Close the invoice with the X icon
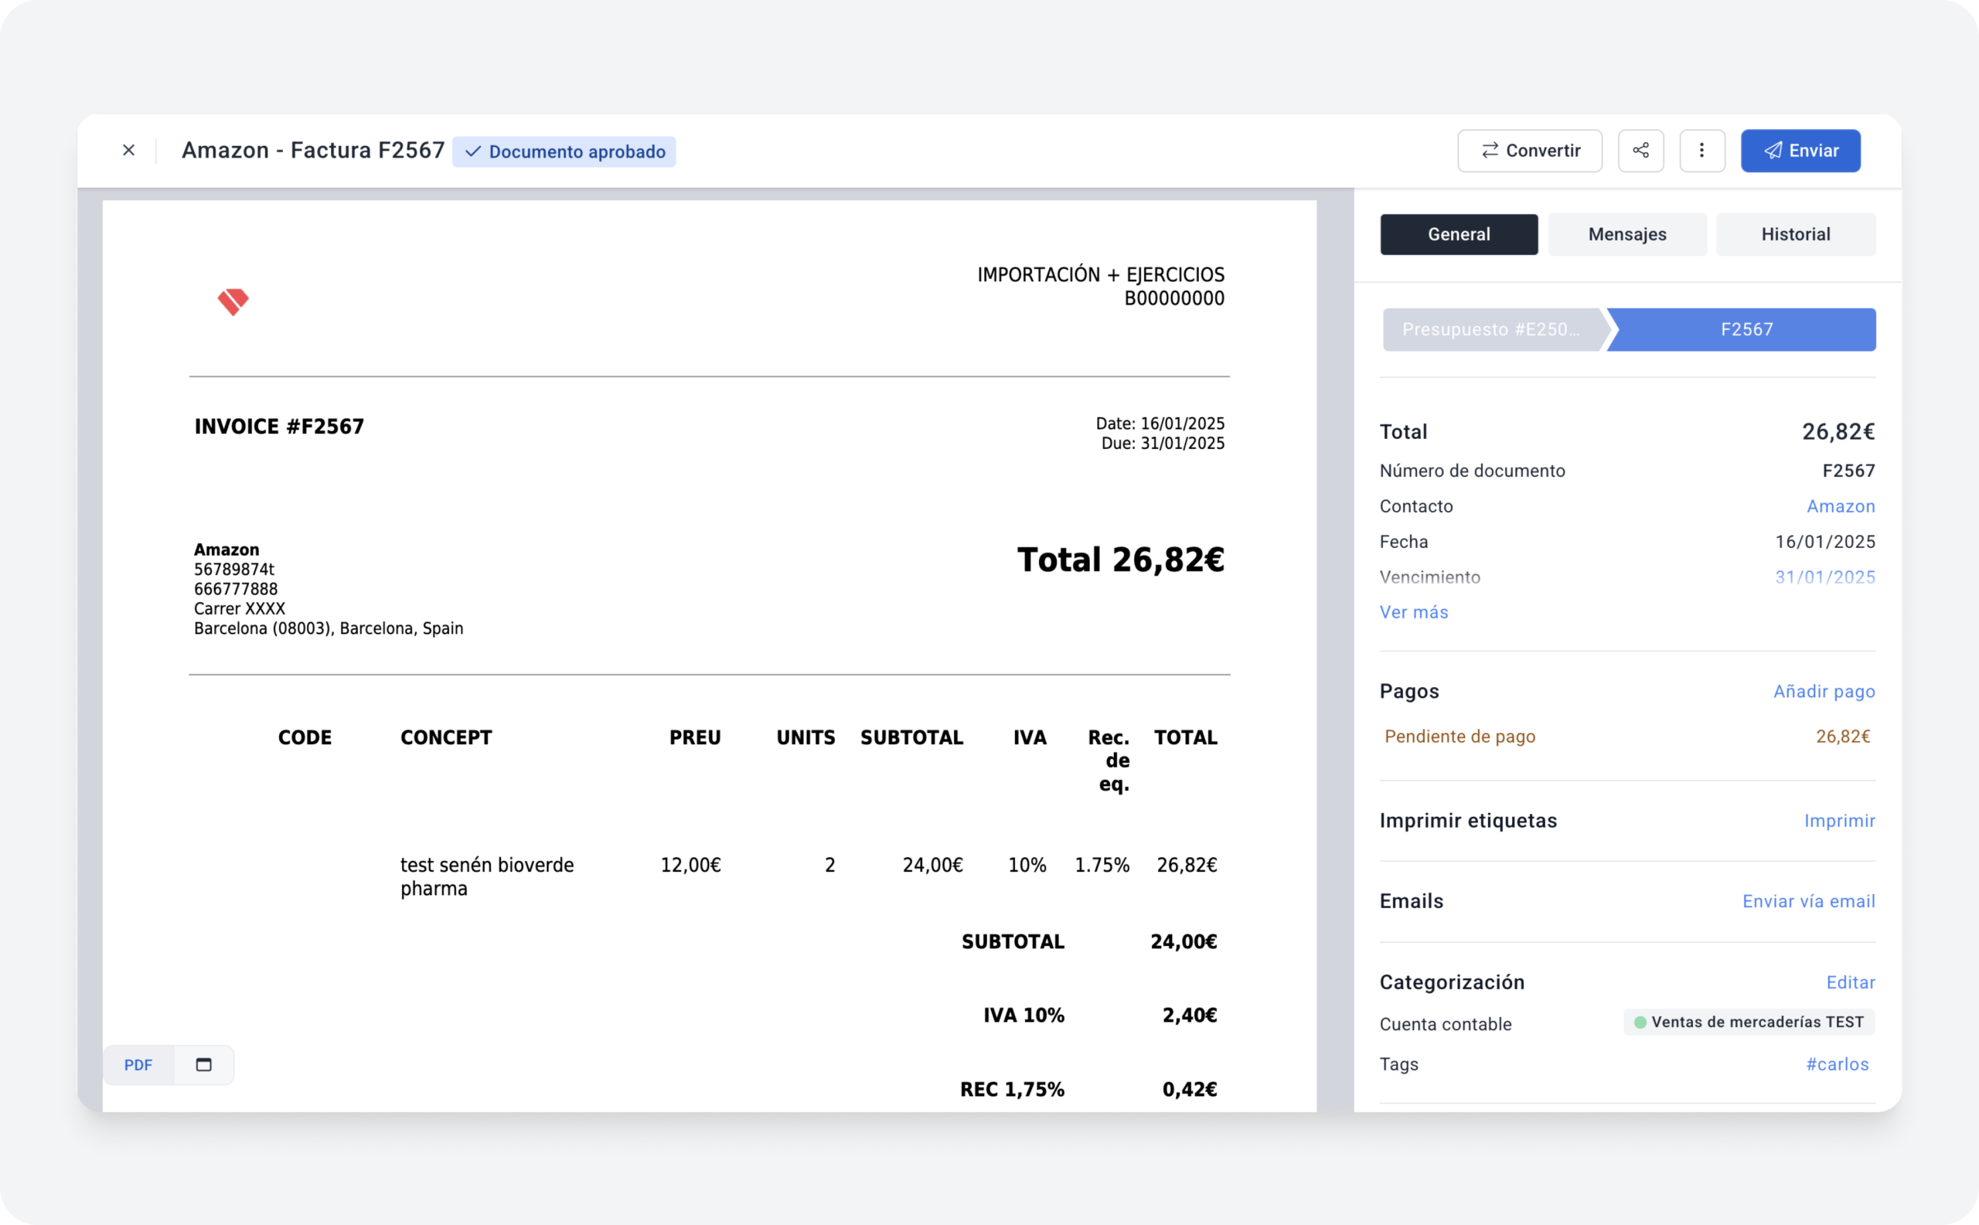This screenshot has height=1225, width=1979. (x=128, y=151)
